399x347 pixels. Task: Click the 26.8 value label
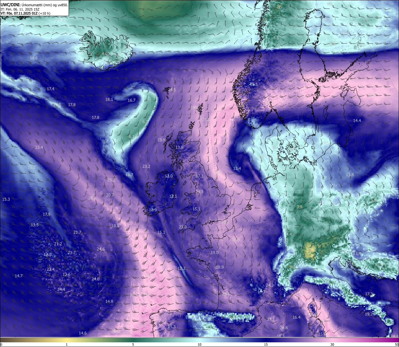284,328
